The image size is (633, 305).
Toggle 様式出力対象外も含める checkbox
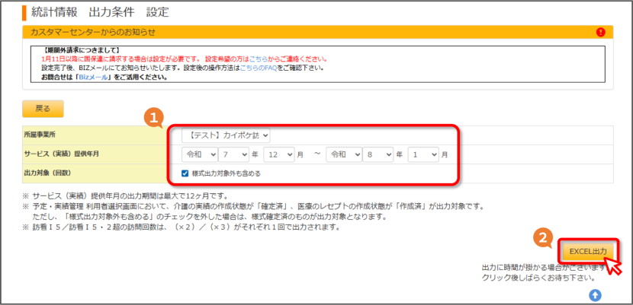[x=185, y=174]
